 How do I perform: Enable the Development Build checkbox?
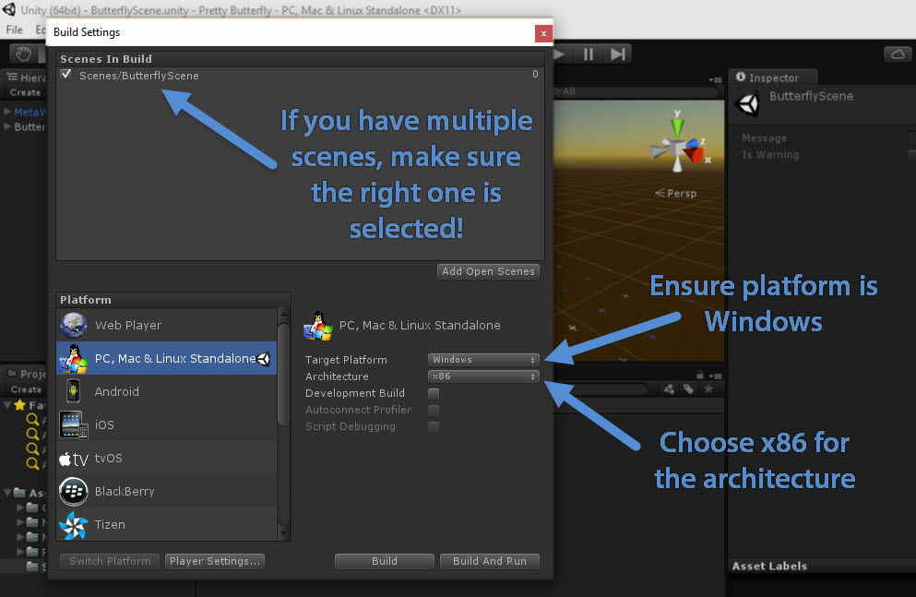tap(434, 393)
